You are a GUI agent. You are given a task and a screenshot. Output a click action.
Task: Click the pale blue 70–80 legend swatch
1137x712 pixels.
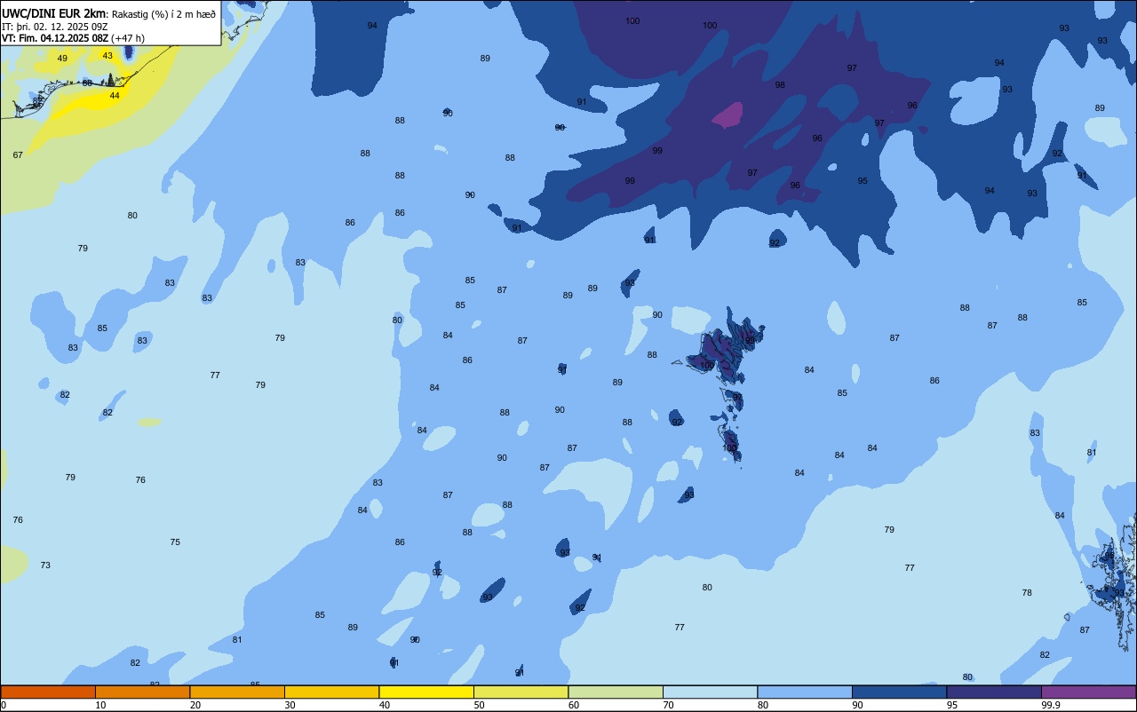click(711, 692)
